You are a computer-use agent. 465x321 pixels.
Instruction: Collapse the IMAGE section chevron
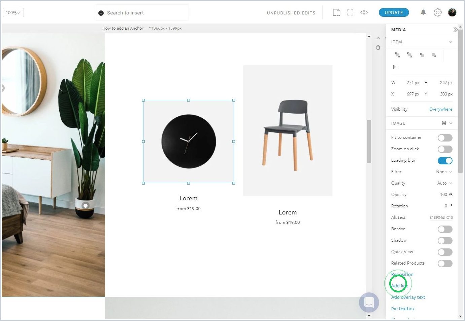tap(451, 123)
